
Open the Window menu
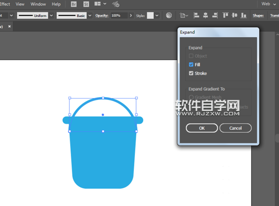(x=38, y=4)
